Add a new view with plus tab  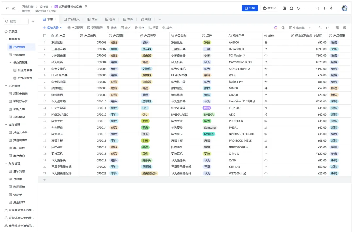(160, 19)
